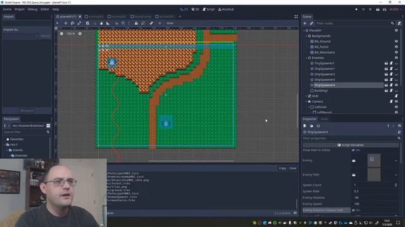Viewport: 405px width, 227px height.
Task: Open script icon on ShipSpawner2 row
Action: pyautogui.click(x=391, y=74)
